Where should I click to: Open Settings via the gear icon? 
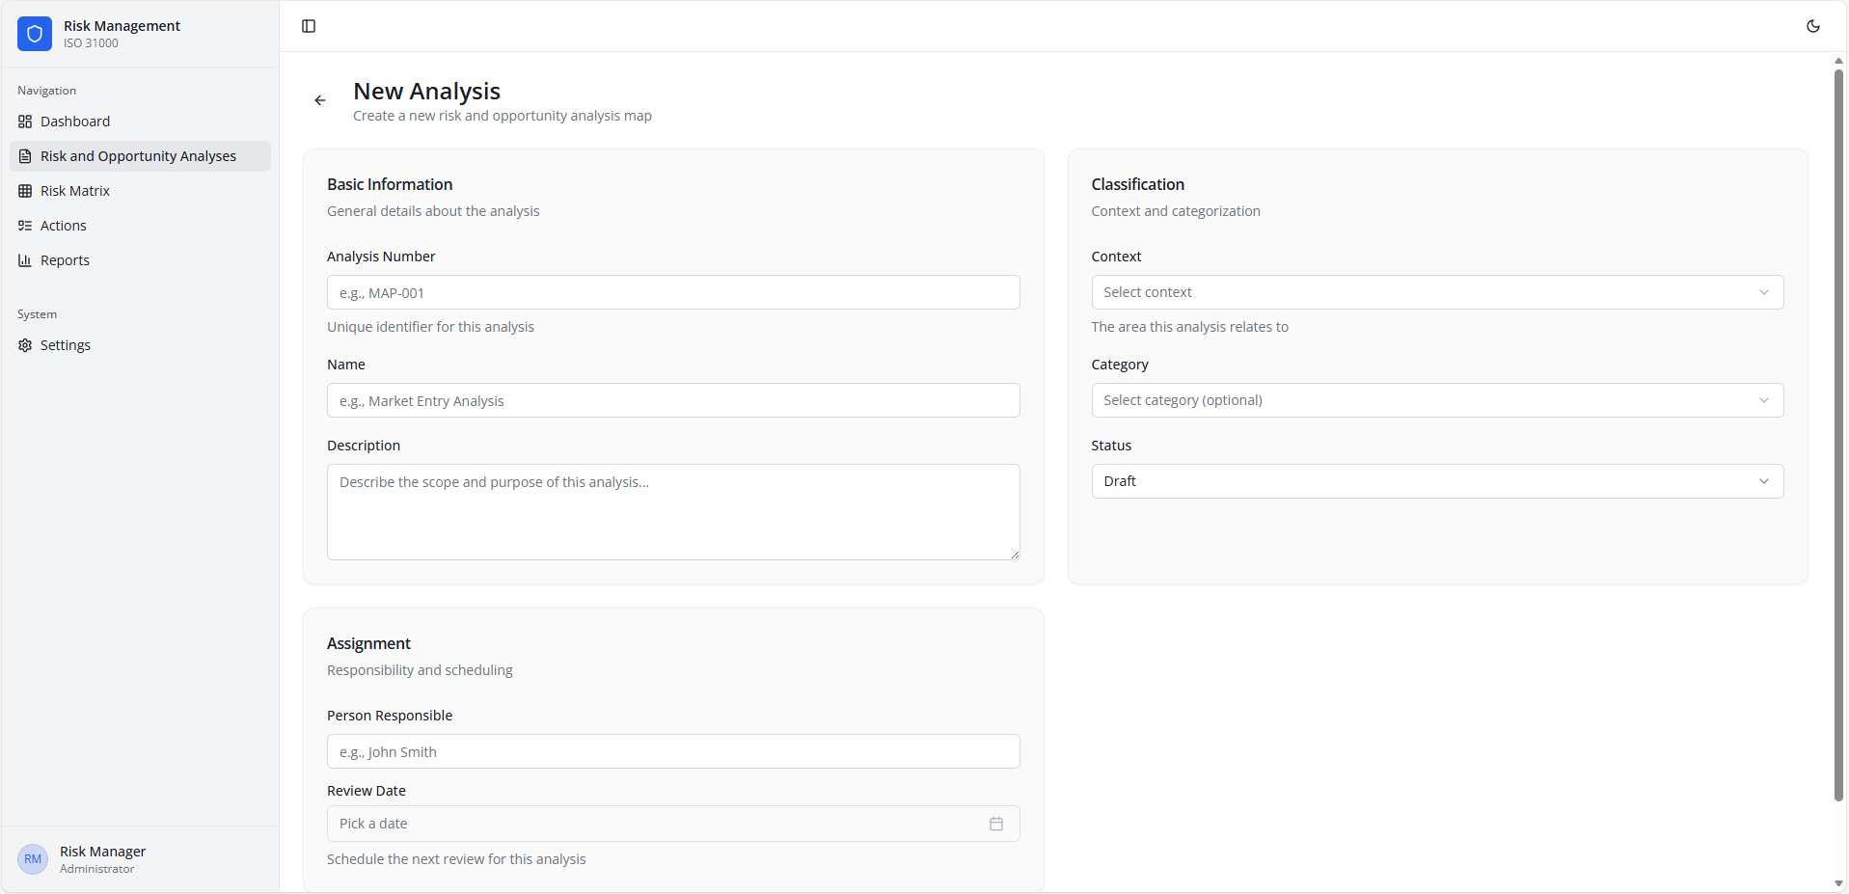[24, 344]
